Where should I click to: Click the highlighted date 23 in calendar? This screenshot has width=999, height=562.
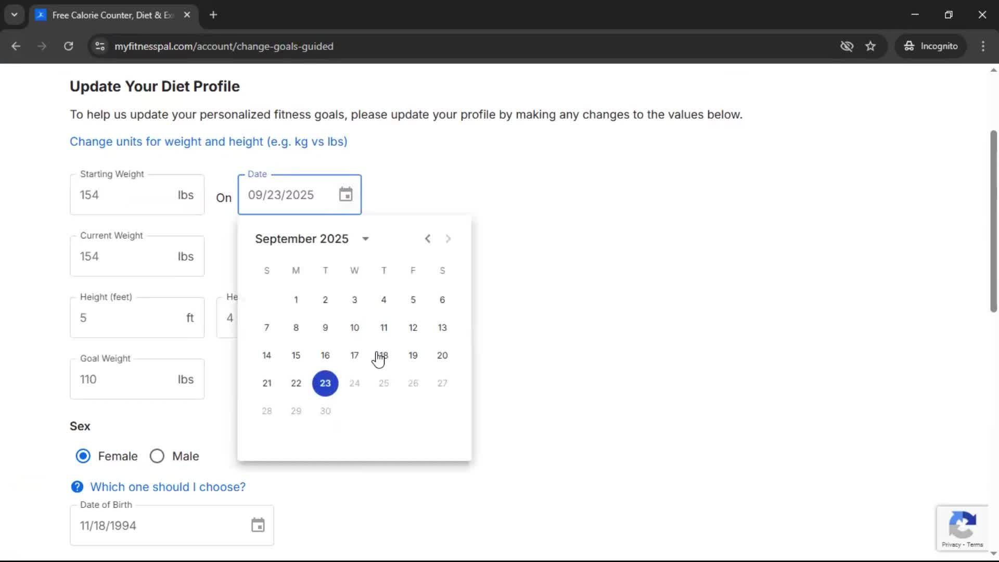pos(325,383)
